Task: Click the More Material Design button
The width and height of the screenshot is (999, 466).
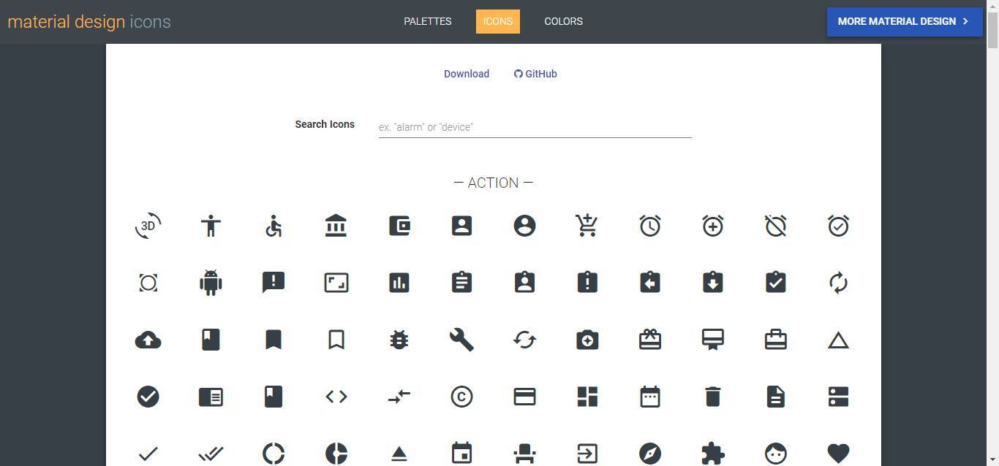Action: pos(905,21)
